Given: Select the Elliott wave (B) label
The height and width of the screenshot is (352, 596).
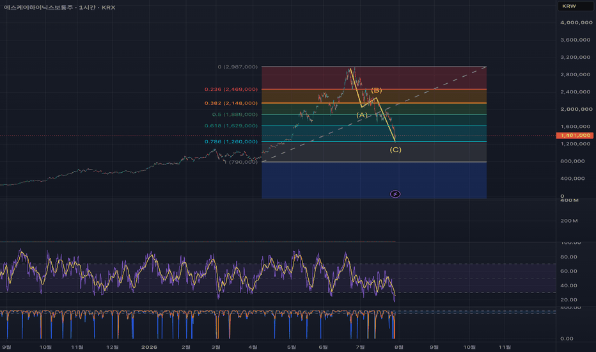Looking at the screenshot, I should coord(376,90).
